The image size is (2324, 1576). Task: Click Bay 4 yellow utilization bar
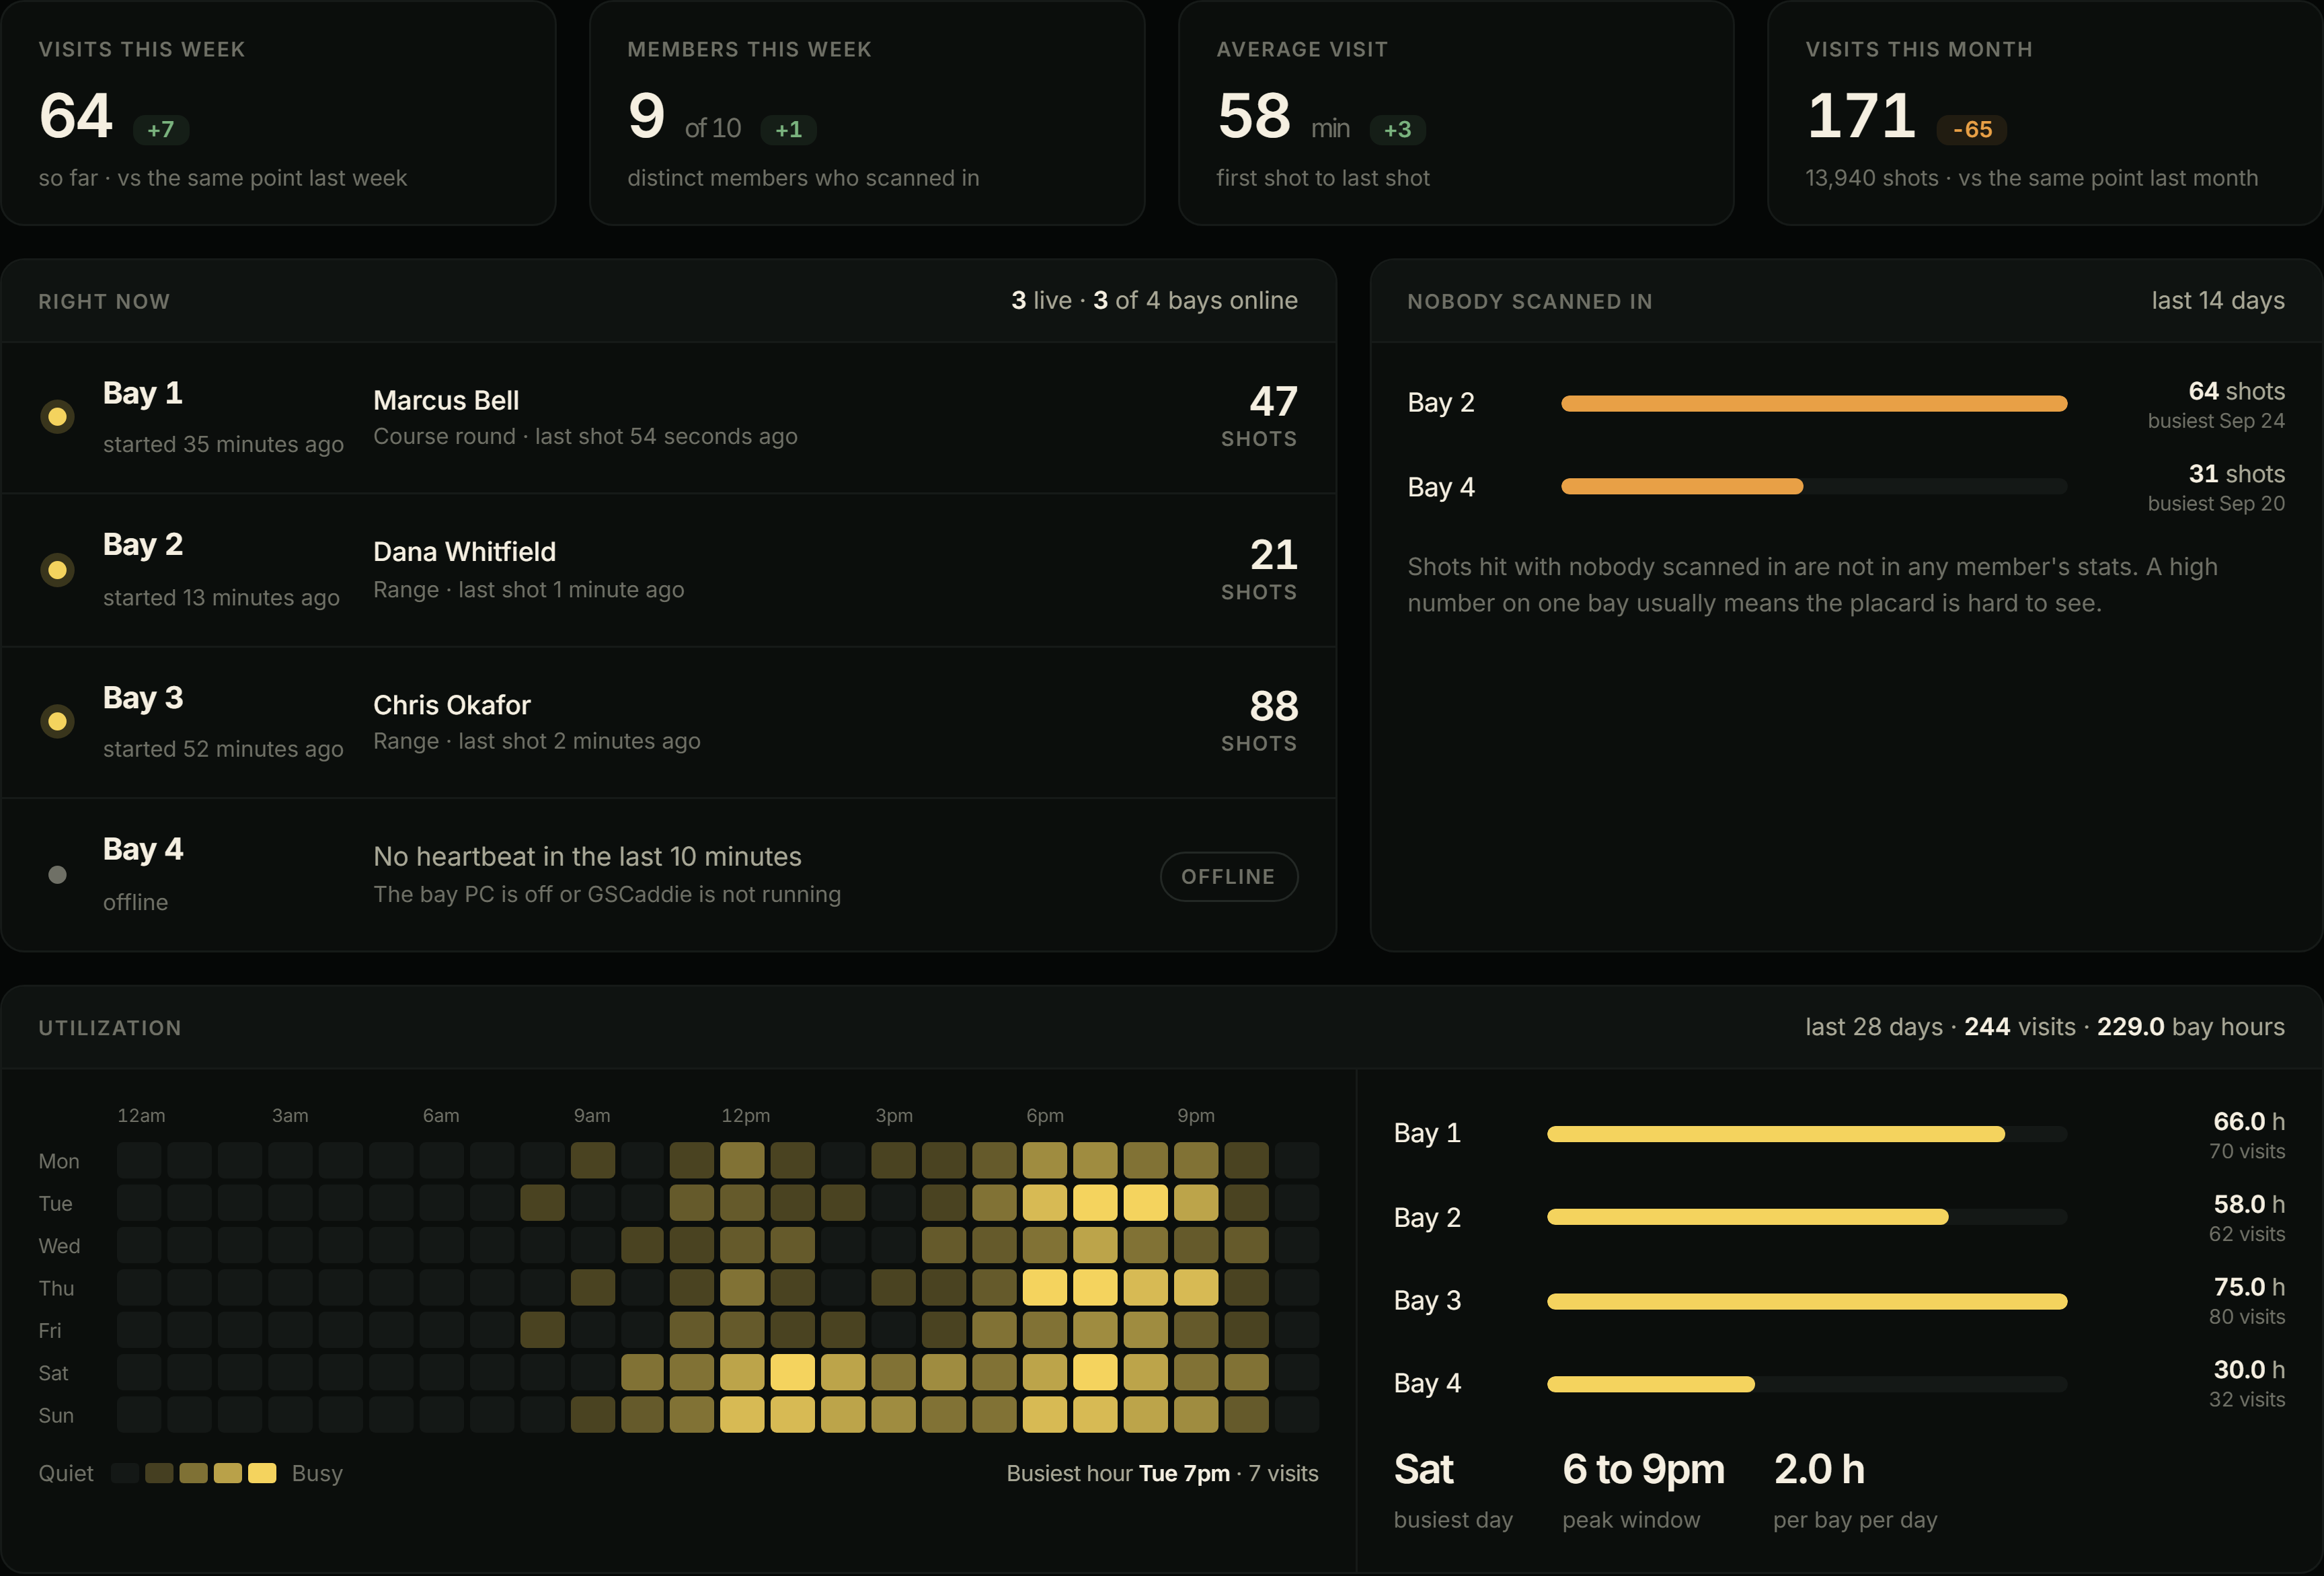click(x=1650, y=1384)
